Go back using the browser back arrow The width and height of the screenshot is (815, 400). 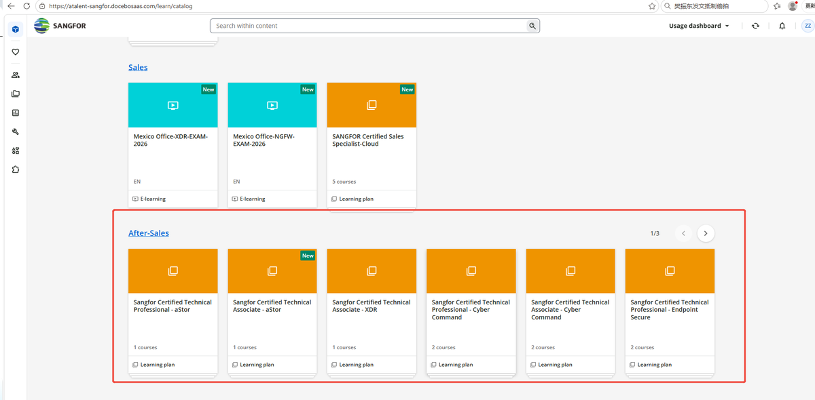pyautogui.click(x=11, y=6)
